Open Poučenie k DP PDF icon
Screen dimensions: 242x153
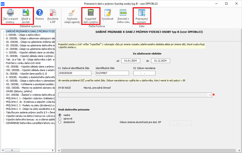pyautogui.click(x=53, y=13)
